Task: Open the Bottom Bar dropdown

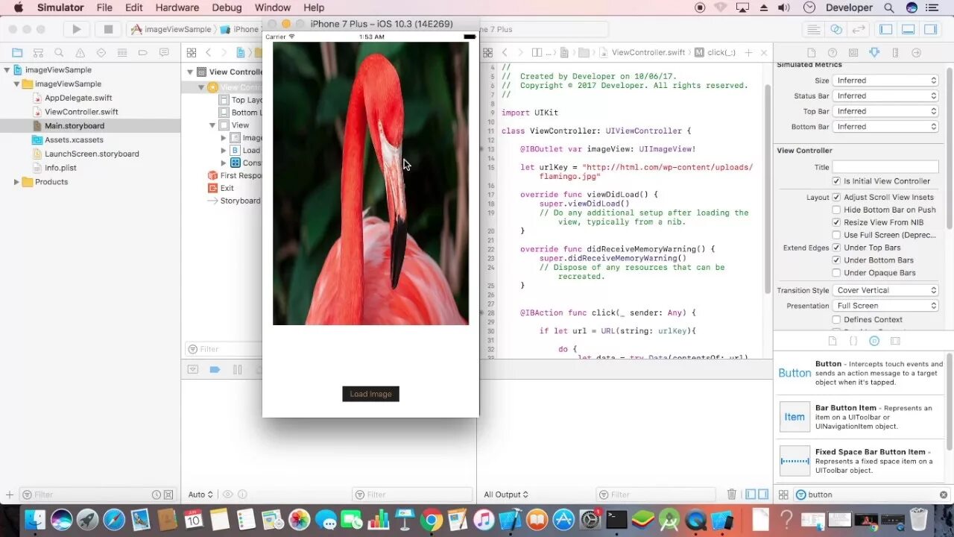Action: tap(885, 127)
